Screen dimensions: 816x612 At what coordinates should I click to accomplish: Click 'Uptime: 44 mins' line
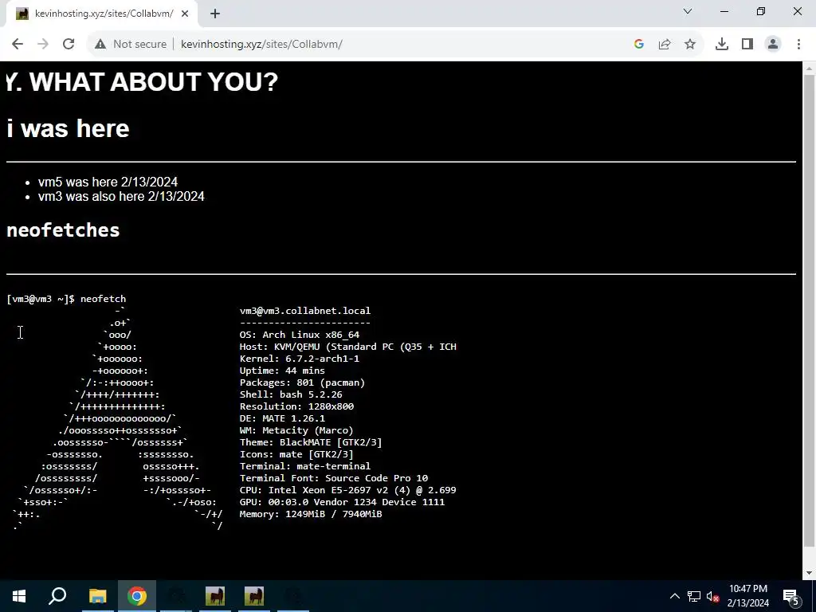[282, 371]
